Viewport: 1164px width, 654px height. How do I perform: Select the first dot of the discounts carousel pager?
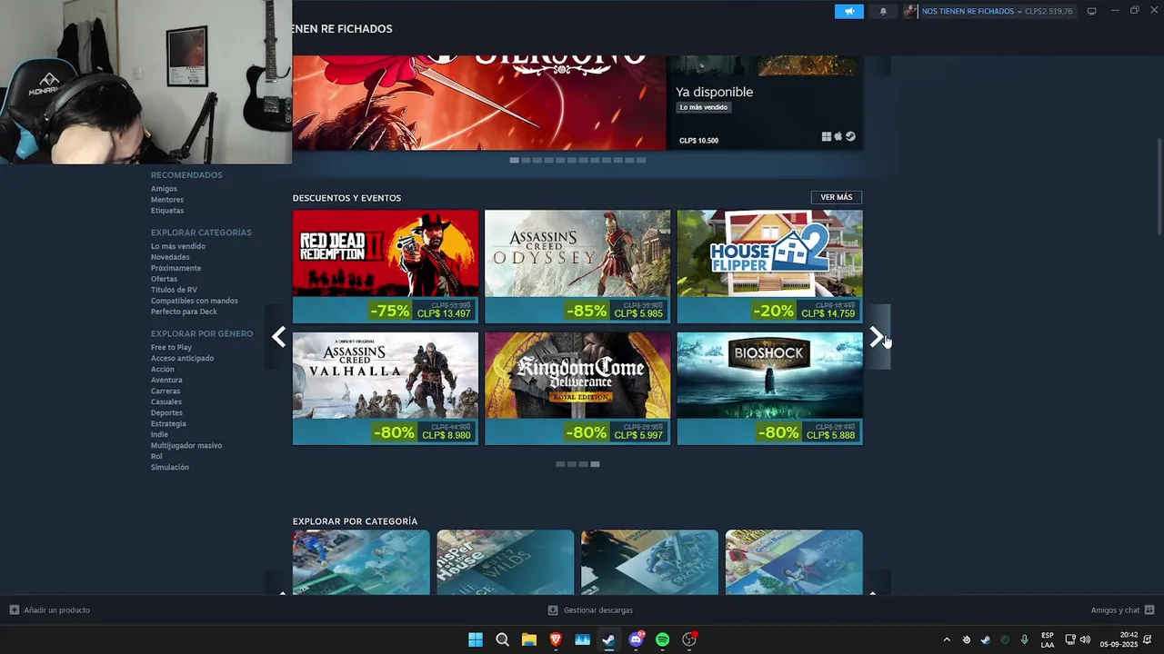click(x=560, y=464)
